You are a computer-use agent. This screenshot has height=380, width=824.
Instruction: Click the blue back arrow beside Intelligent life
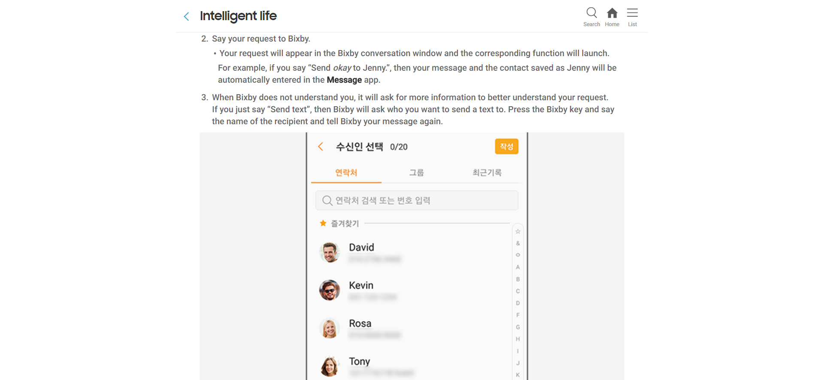click(x=186, y=16)
